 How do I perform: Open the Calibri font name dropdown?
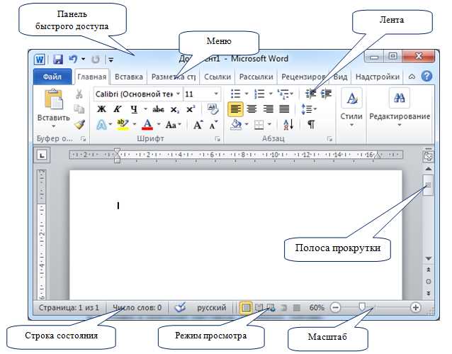pyautogui.click(x=178, y=94)
